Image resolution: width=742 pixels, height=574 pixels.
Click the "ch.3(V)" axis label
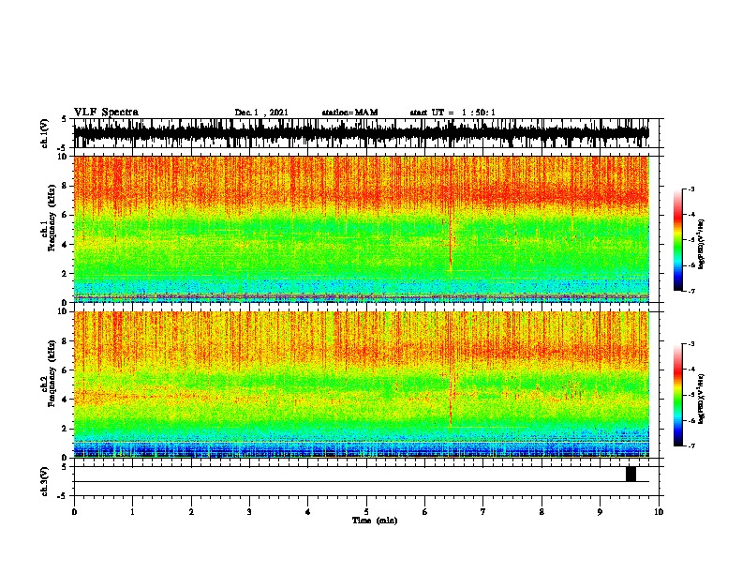pyautogui.click(x=45, y=481)
